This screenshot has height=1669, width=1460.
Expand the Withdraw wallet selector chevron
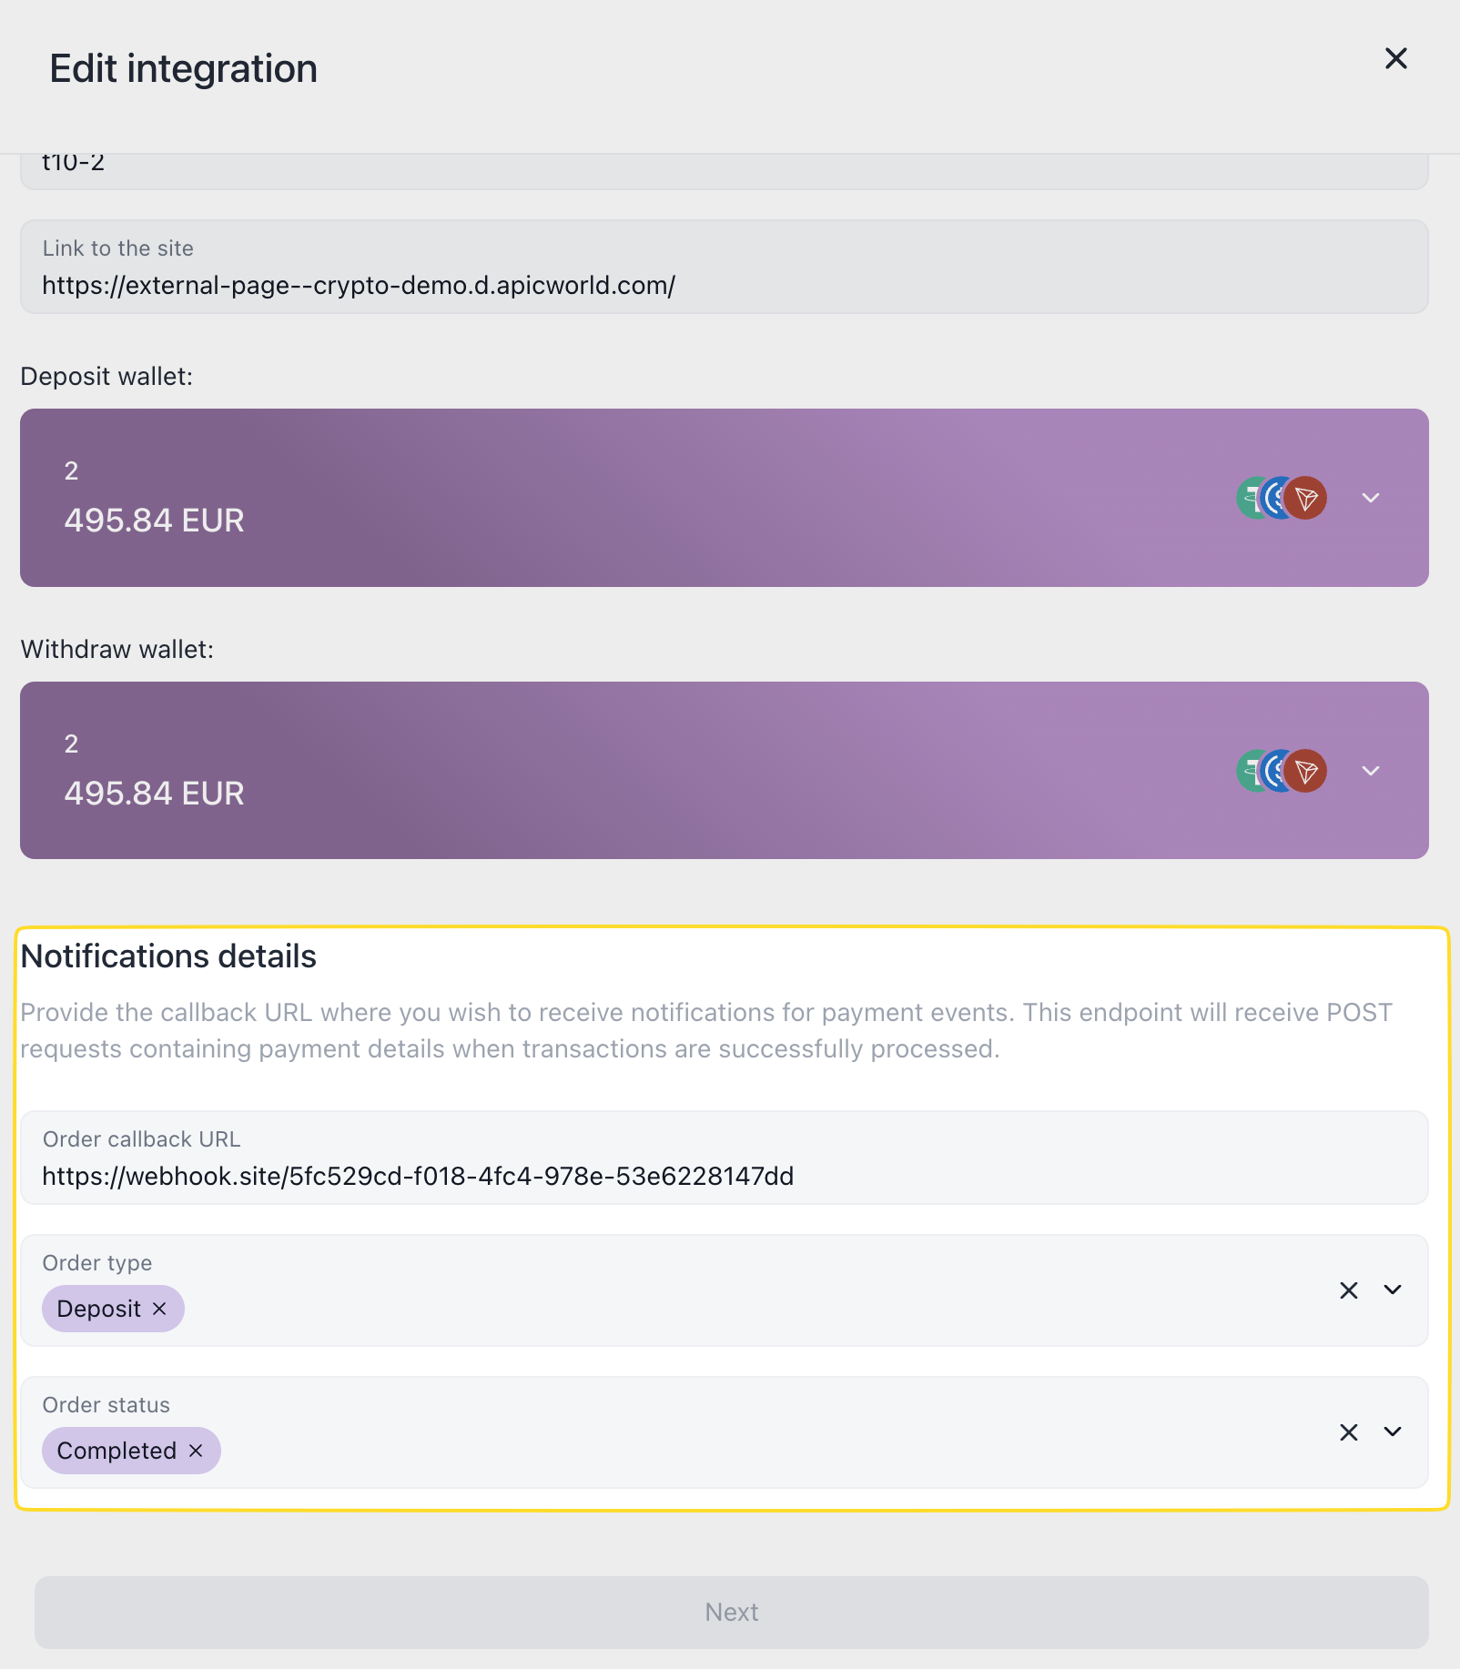[1371, 771]
